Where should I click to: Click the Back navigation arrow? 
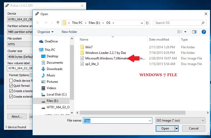38,23
